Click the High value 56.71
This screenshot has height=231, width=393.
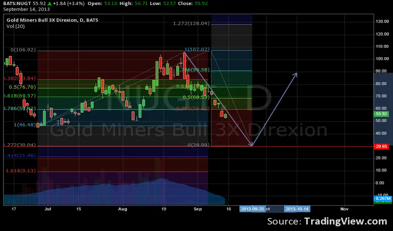point(141,3)
